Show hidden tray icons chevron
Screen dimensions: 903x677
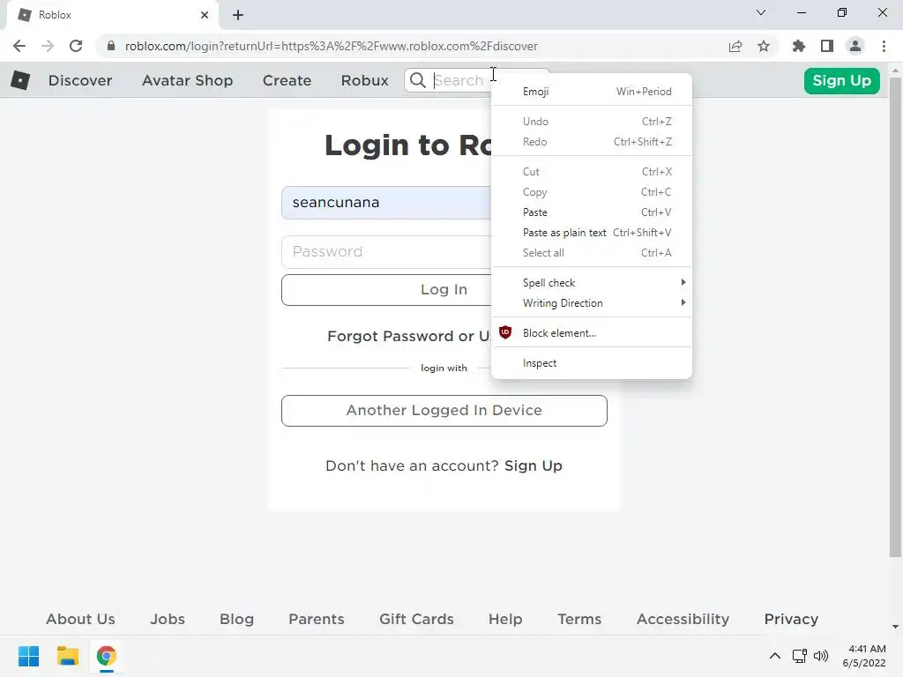(775, 656)
